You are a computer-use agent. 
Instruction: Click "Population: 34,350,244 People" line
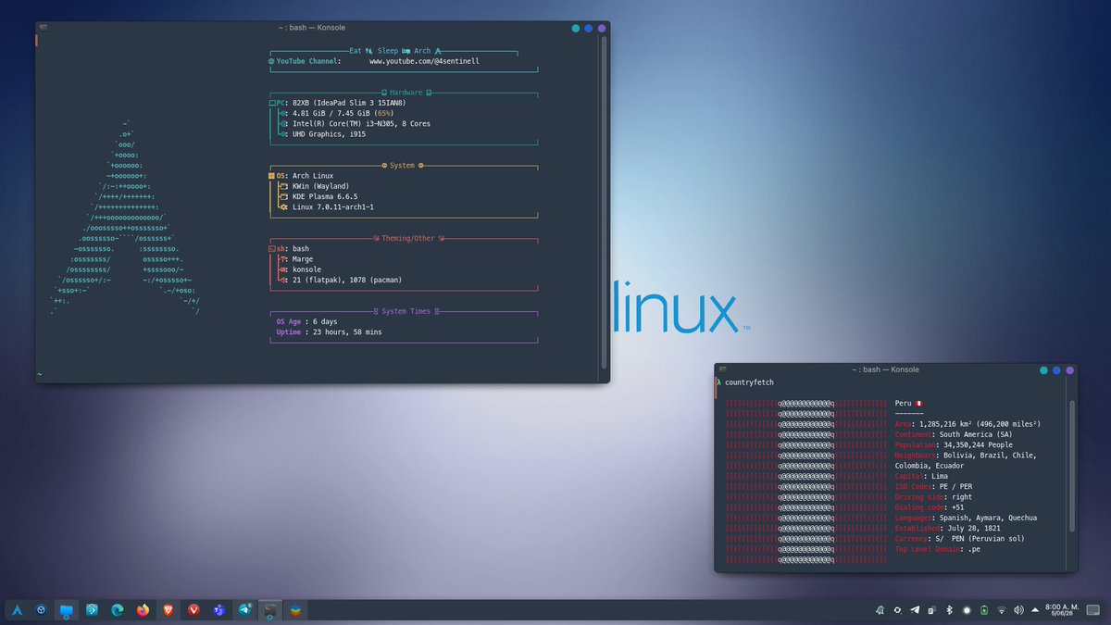[x=954, y=444]
